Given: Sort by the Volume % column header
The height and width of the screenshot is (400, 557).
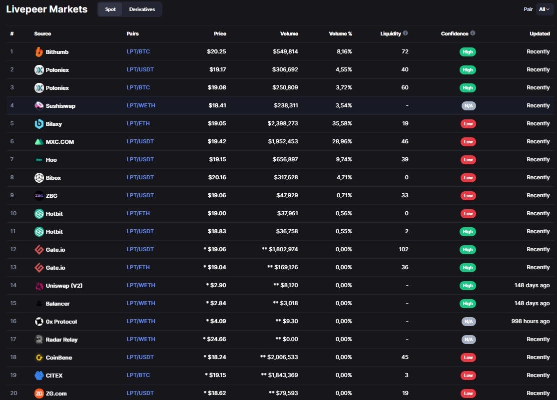Looking at the screenshot, I should [340, 34].
